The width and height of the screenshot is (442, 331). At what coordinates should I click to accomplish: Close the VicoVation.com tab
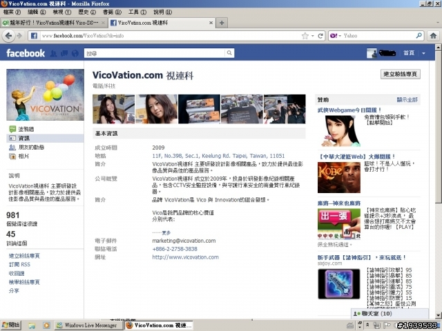[211, 23]
